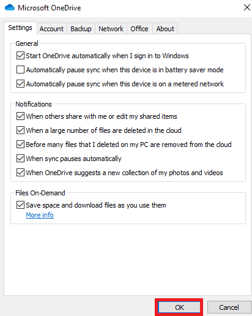This screenshot has width=252, height=316.
Task: Toggle pause sync on metered network checkbox
Action: pos(20,84)
